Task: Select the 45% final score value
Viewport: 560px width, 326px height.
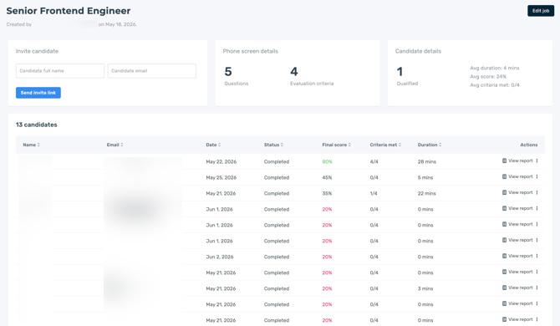Action: (x=327, y=177)
